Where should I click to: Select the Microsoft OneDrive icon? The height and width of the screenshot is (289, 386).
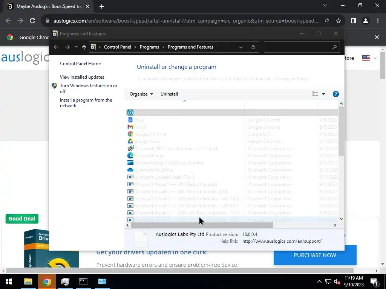click(130, 170)
